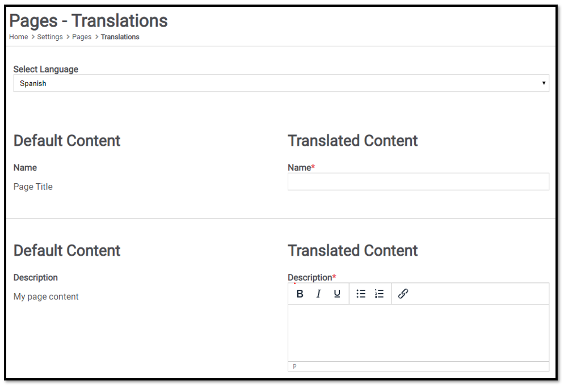Open the Settings breadcrumb link
564x389 pixels.
(x=50, y=37)
